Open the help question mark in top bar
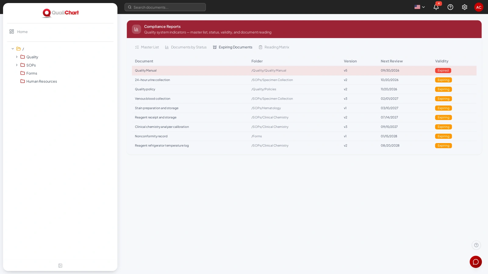The height and width of the screenshot is (274, 488). [450, 7]
